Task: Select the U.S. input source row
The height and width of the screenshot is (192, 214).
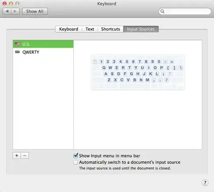Action: tap(43, 44)
